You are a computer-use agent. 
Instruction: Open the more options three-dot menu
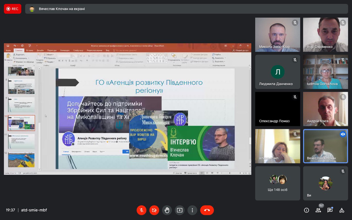(x=192, y=210)
